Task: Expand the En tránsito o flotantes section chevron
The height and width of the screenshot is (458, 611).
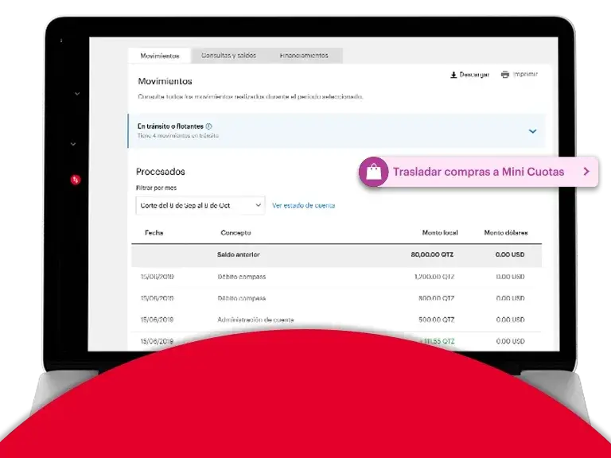Action: tap(532, 131)
